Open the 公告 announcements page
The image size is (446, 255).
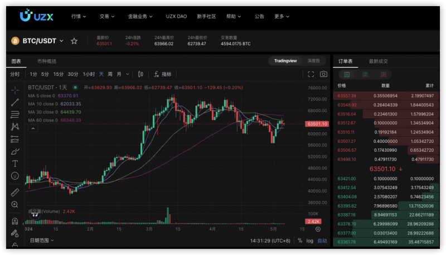click(259, 17)
